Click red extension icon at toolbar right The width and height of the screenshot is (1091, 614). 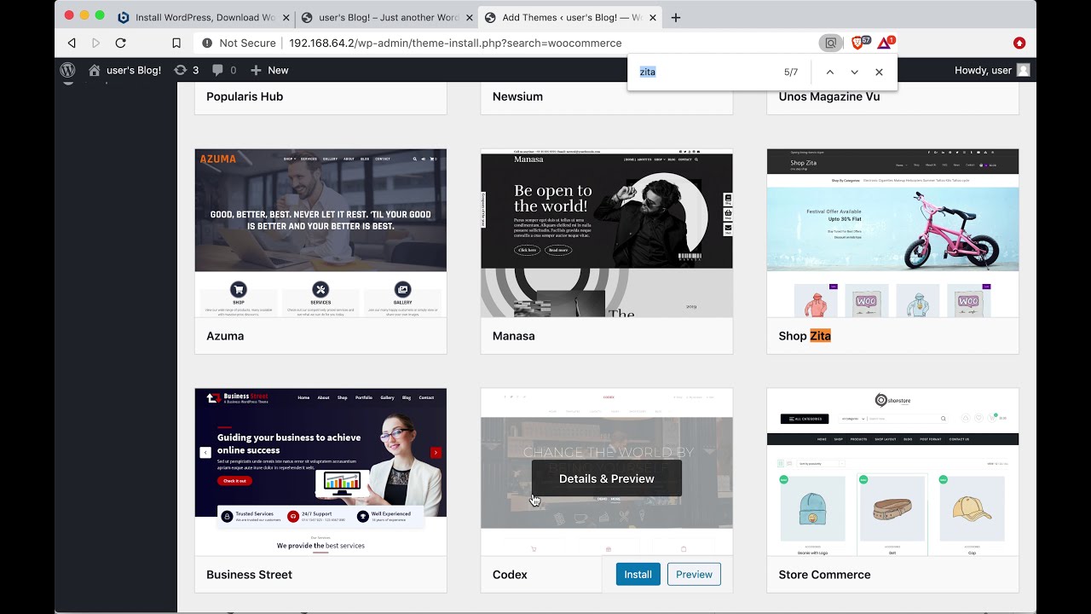pos(1019,43)
